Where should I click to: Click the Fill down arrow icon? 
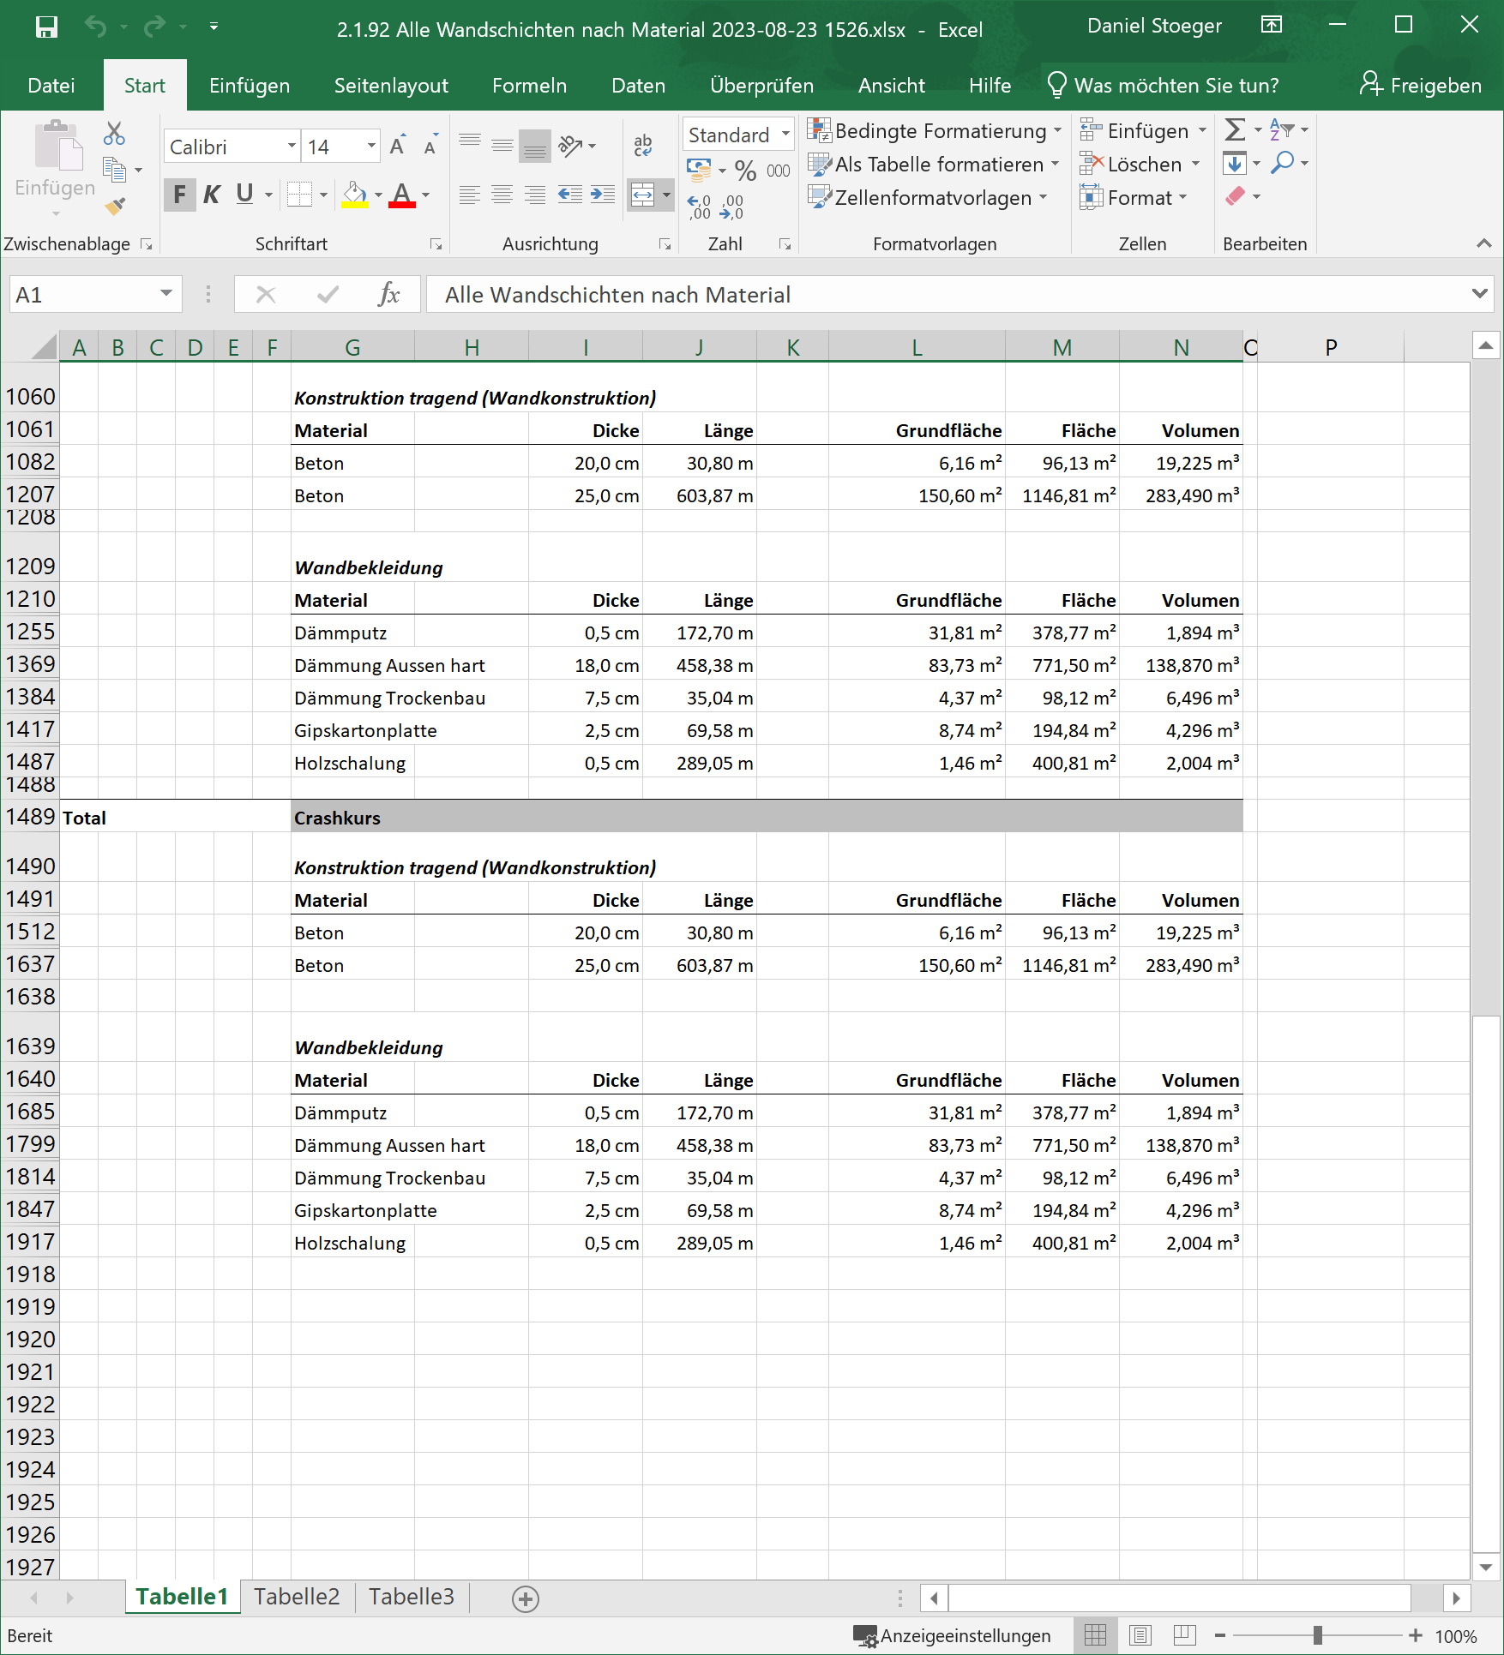point(1235,163)
